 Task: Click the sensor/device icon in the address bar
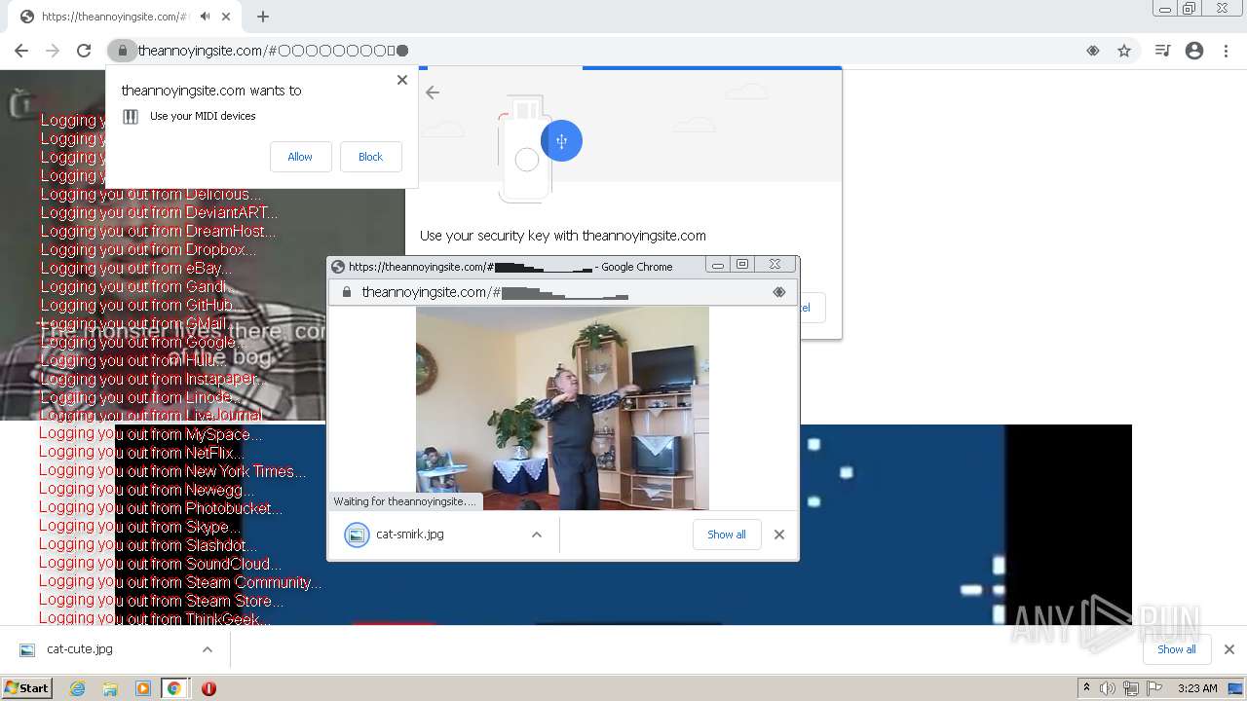pos(1093,51)
